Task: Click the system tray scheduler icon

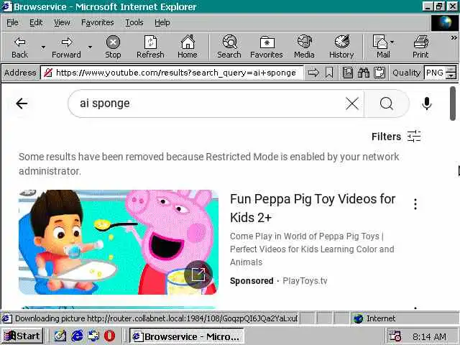Action: coord(395,336)
